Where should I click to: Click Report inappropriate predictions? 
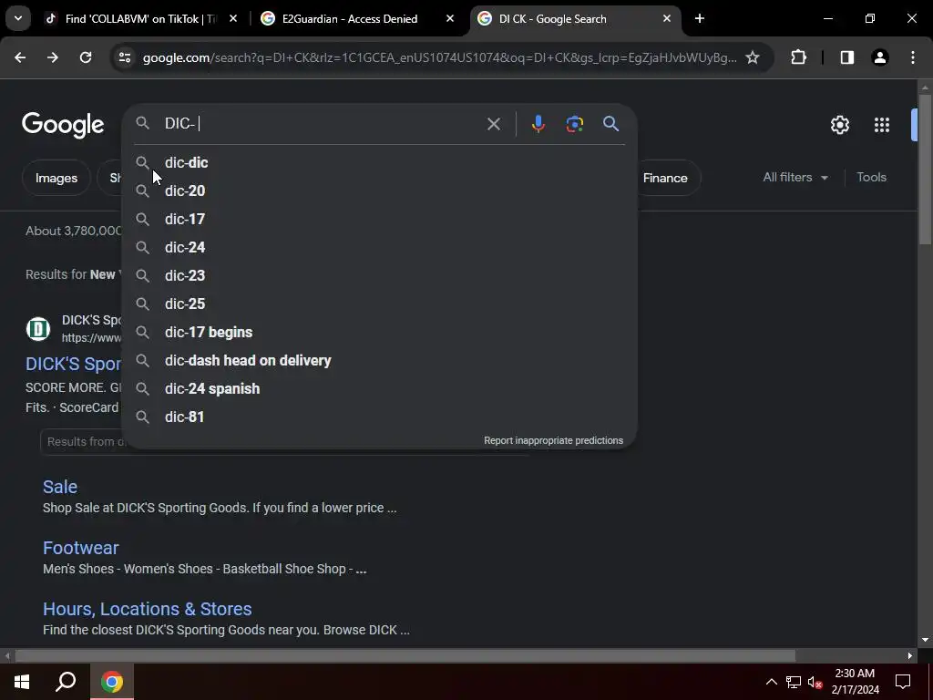(553, 440)
